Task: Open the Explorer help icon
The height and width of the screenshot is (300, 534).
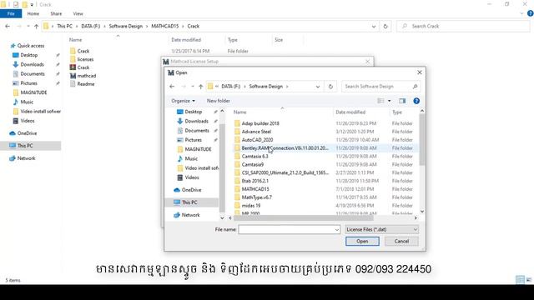Action: 531,13
